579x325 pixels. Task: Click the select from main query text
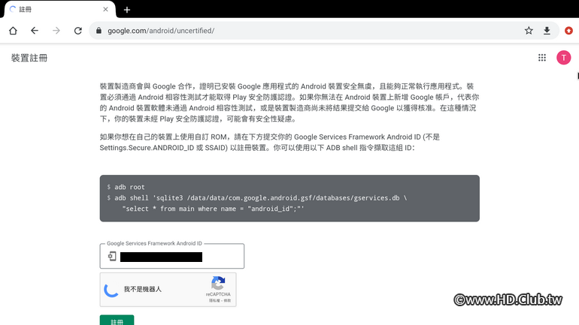click(x=213, y=209)
